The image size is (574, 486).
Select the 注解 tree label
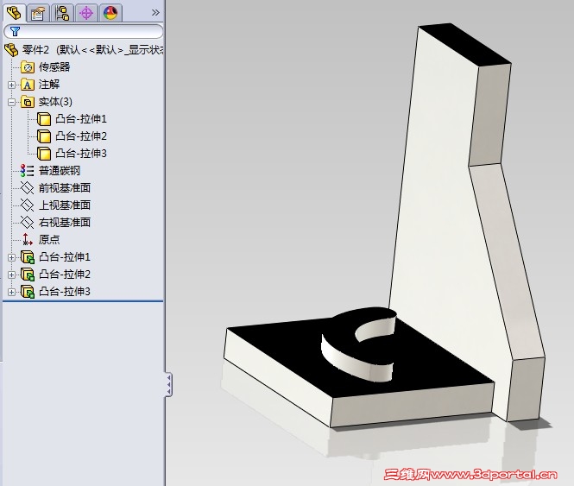49,85
